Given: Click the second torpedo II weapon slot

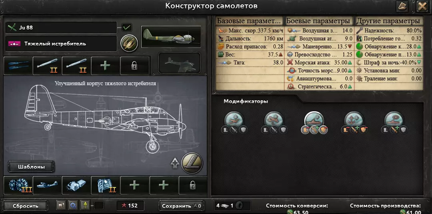Looking at the screenshot, I should 76,66.
